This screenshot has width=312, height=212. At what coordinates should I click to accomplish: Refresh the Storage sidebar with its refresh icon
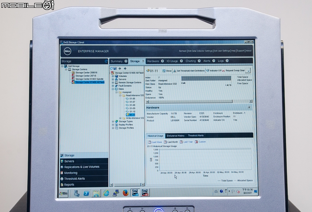pos(106,61)
